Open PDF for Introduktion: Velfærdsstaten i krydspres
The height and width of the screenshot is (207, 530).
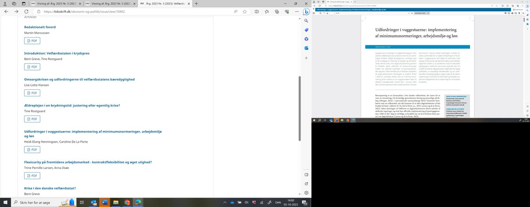pyautogui.click(x=32, y=67)
